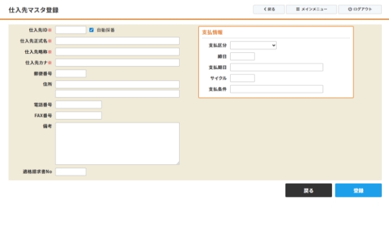Open the メインメニュー main menu button
The width and height of the screenshot is (389, 243).
coord(311,10)
